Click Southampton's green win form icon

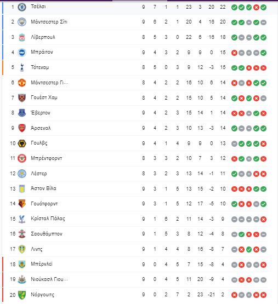[x=241, y=234]
